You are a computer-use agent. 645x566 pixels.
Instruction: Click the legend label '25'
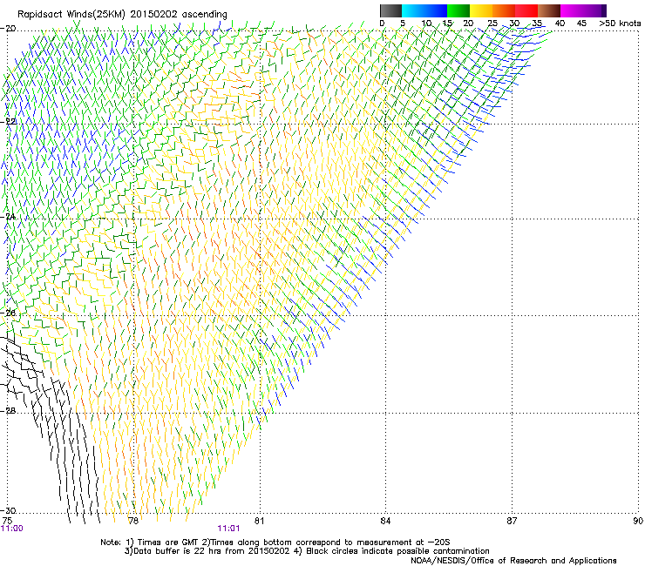pos(492,24)
